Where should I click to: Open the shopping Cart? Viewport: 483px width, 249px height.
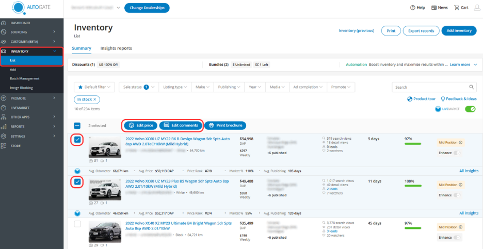click(457, 8)
